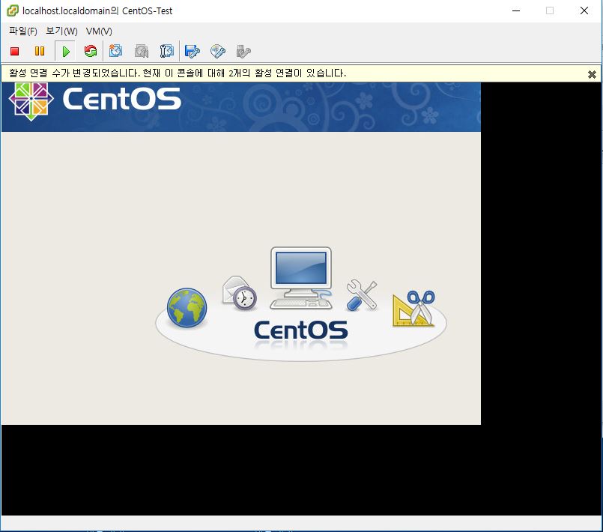Minimize the CentOS-Test console window
603x532 pixels.
pos(516,10)
